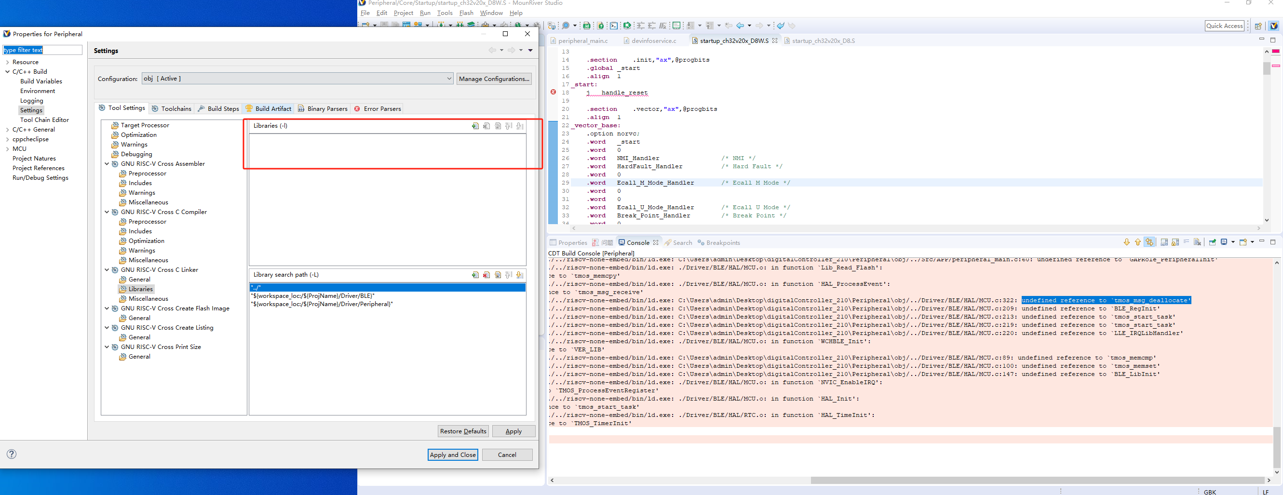Click the Apply button
Image resolution: width=1283 pixels, height=495 pixels.
pos(513,431)
